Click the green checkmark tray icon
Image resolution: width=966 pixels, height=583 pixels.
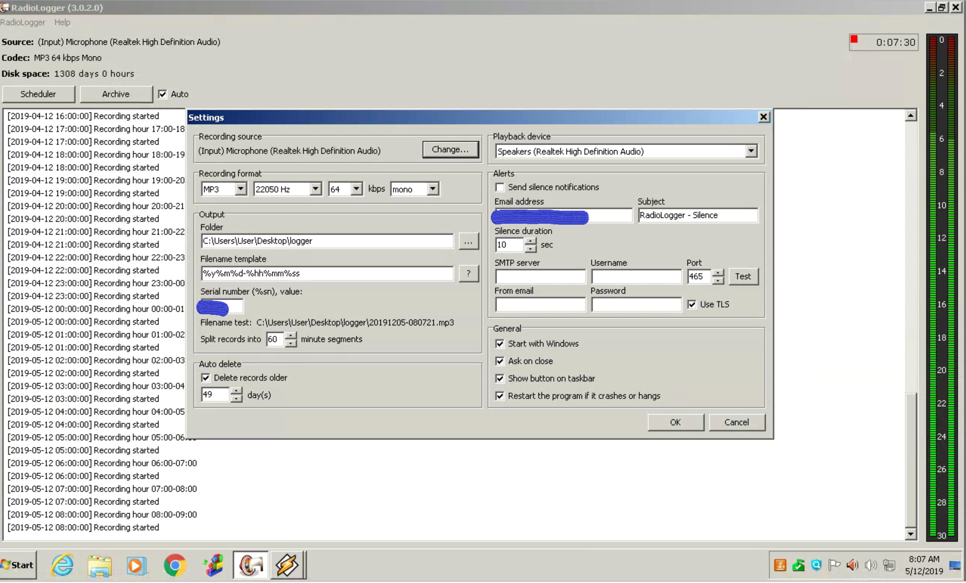[x=798, y=565]
